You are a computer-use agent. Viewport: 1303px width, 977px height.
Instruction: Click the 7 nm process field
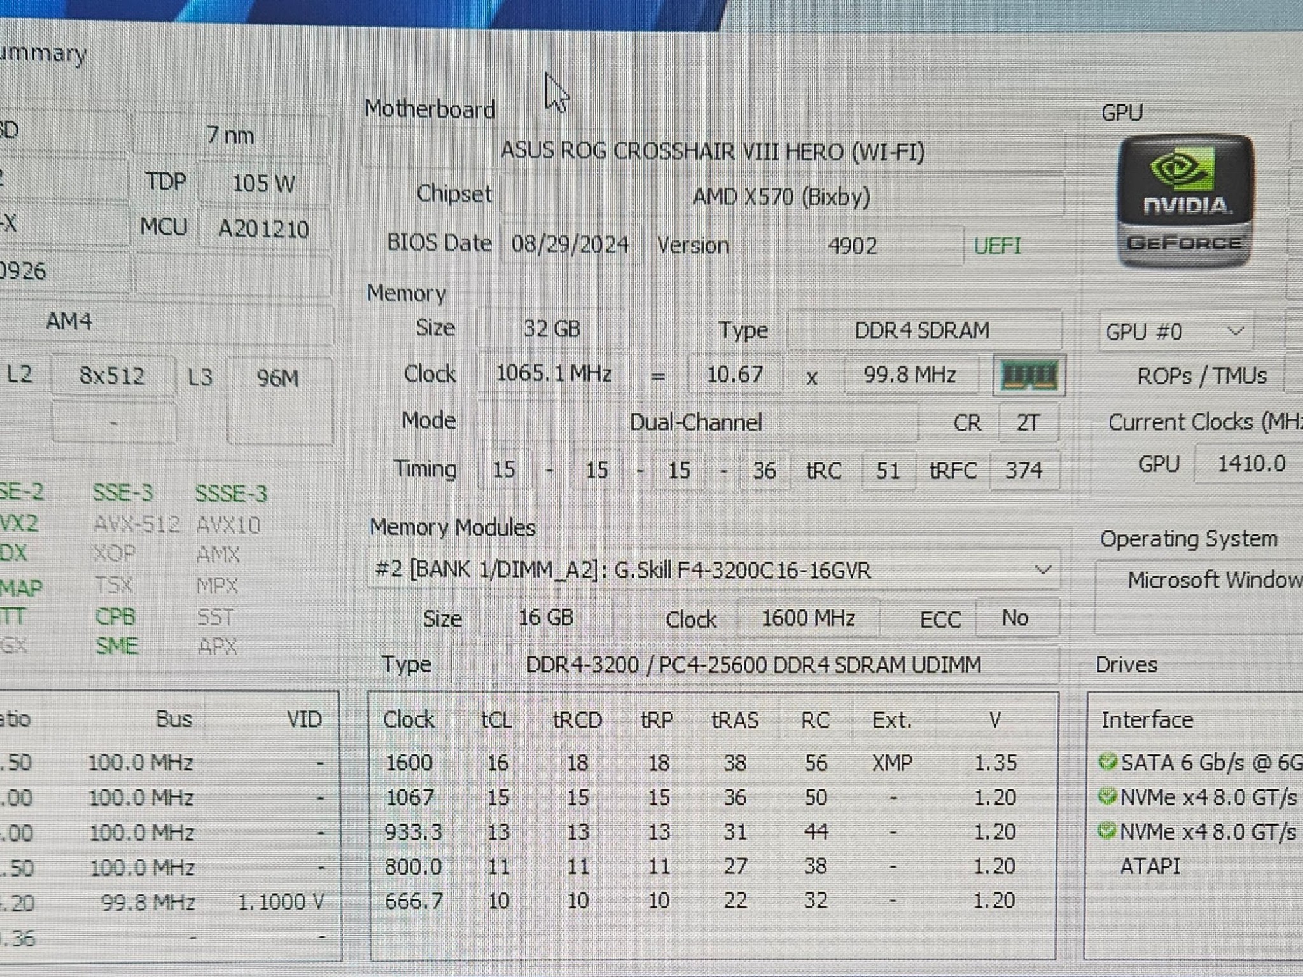click(x=230, y=135)
